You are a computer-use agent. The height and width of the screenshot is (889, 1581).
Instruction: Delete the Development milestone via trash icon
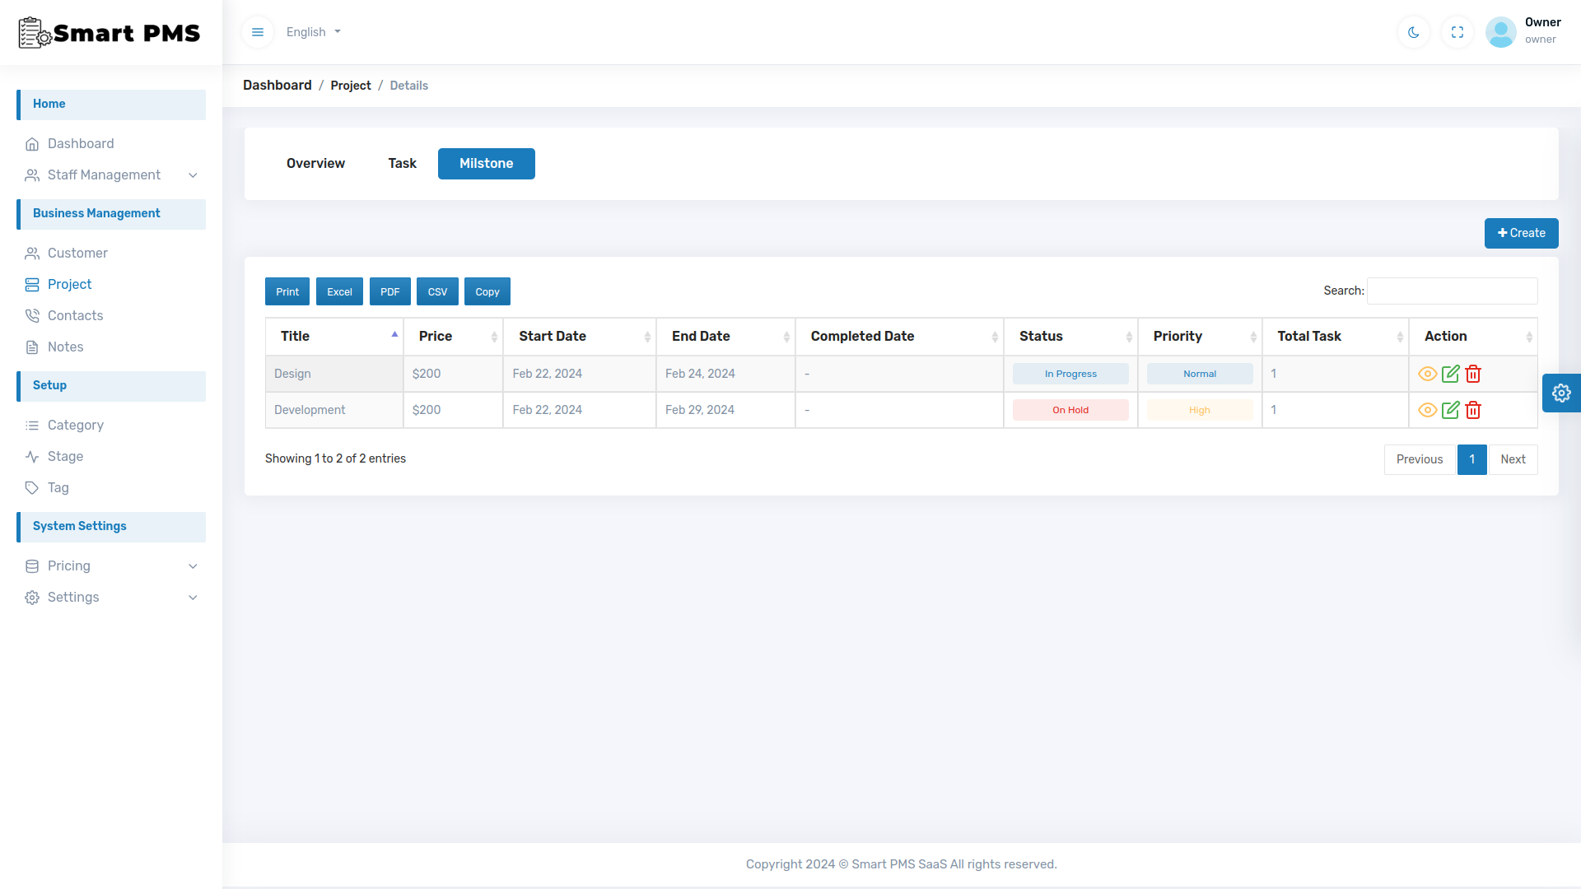point(1473,410)
